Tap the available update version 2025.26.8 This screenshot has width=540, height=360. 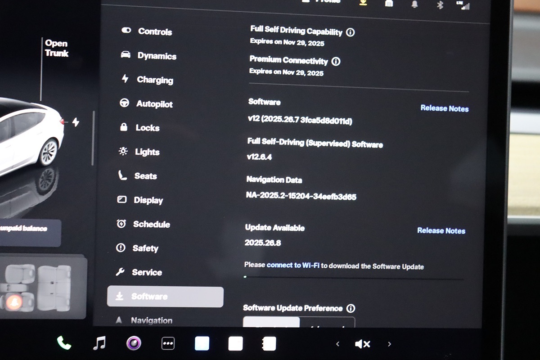pyautogui.click(x=263, y=243)
